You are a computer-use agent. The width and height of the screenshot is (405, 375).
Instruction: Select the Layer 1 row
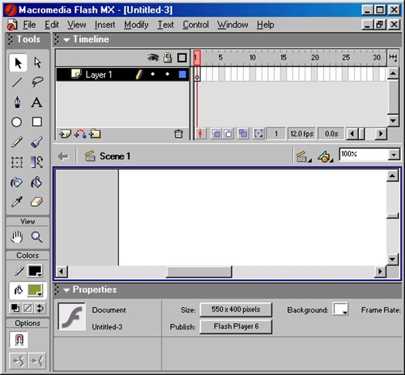(x=123, y=74)
